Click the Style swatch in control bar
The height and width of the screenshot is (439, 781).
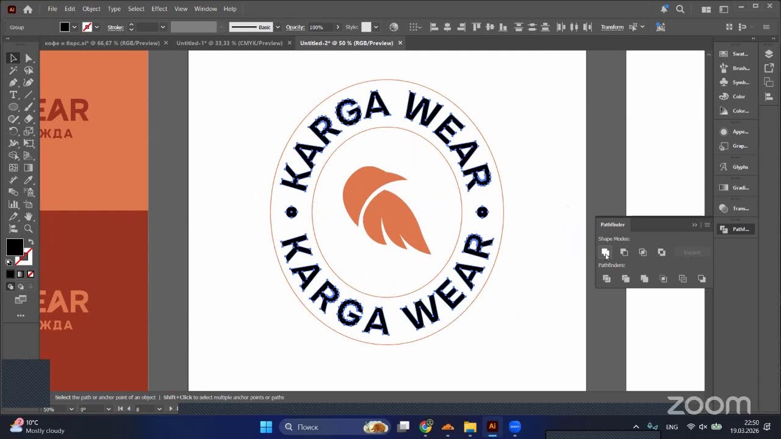point(366,27)
